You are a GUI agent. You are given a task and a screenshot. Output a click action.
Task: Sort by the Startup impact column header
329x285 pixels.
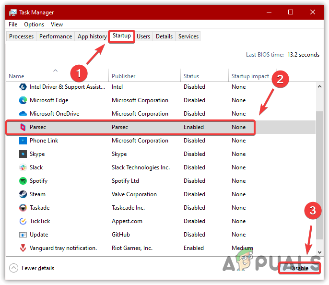[x=250, y=76]
